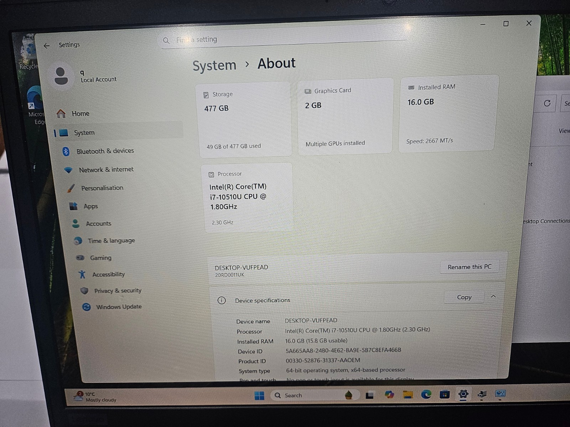Click the Wi-Fi icon beside Network & internet

point(68,170)
